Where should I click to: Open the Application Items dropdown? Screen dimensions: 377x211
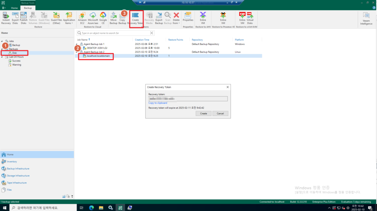(69, 18)
